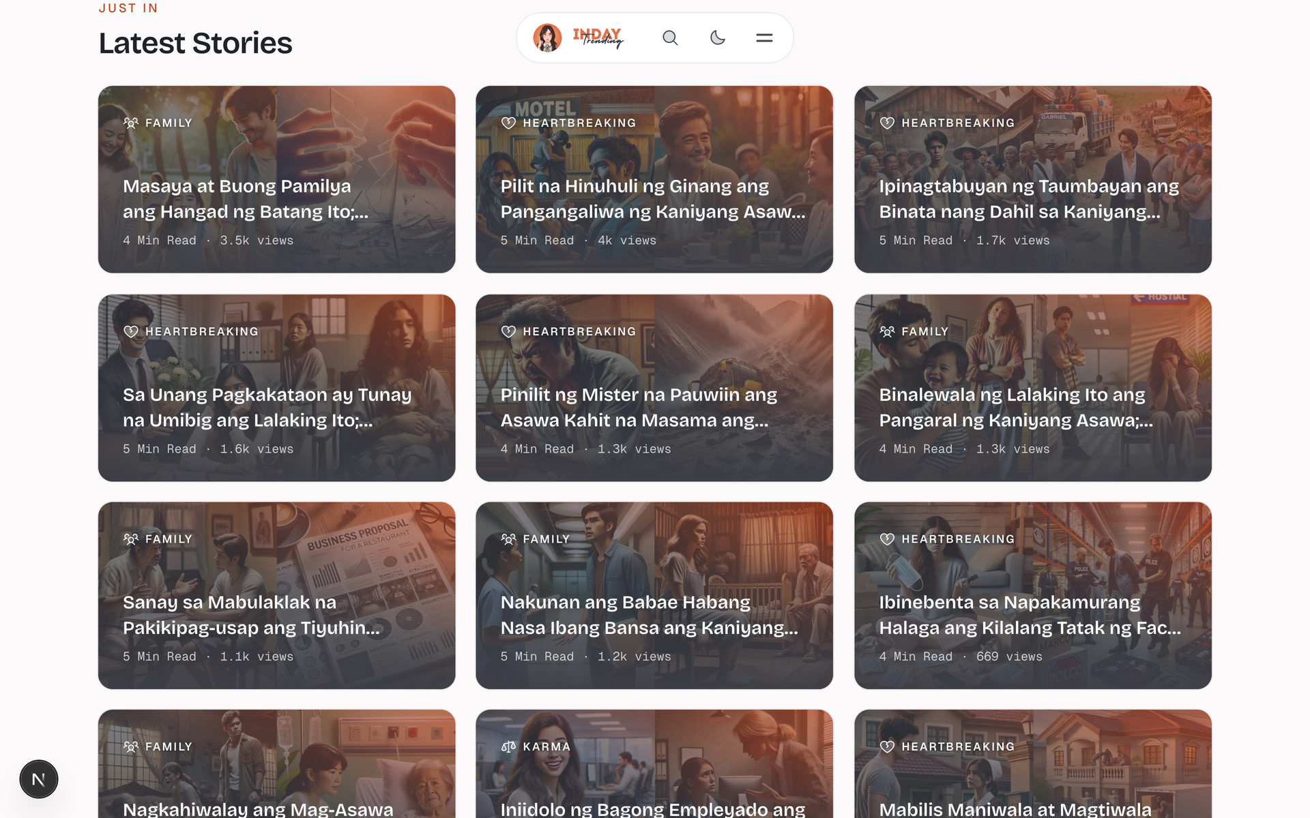The image size is (1310, 818).
Task: Click Family icon on the Sanay sa Mabulaklak card
Action: (130, 539)
